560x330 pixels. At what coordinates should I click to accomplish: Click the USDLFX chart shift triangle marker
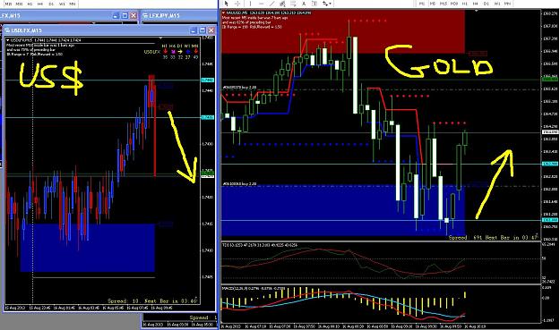coord(160,38)
